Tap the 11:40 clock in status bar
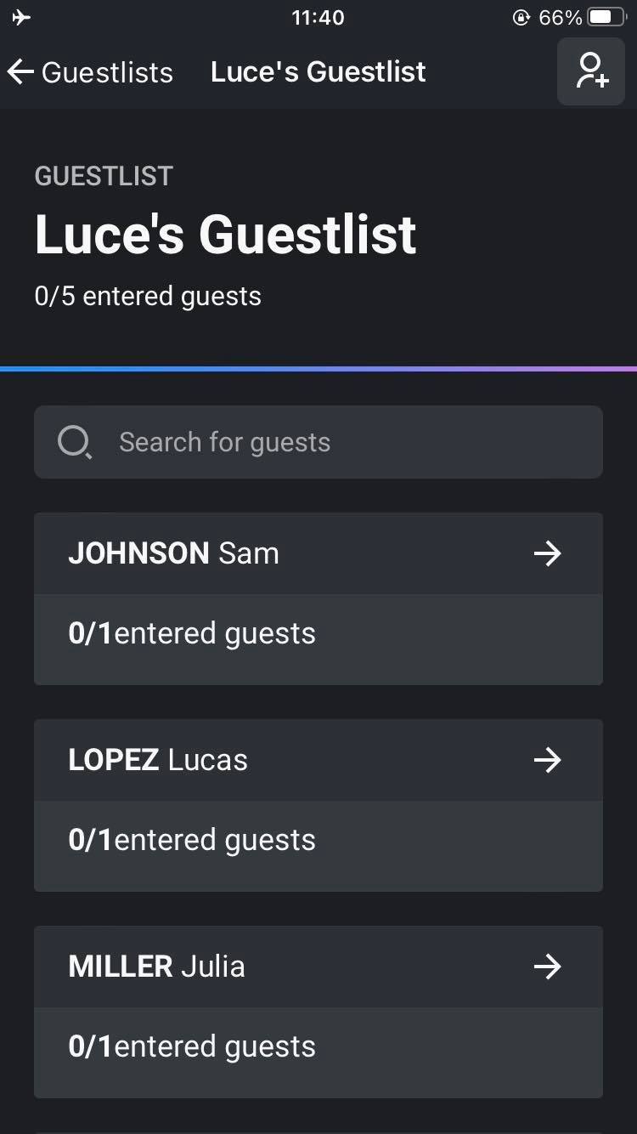This screenshot has width=637, height=1134. (x=318, y=17)
